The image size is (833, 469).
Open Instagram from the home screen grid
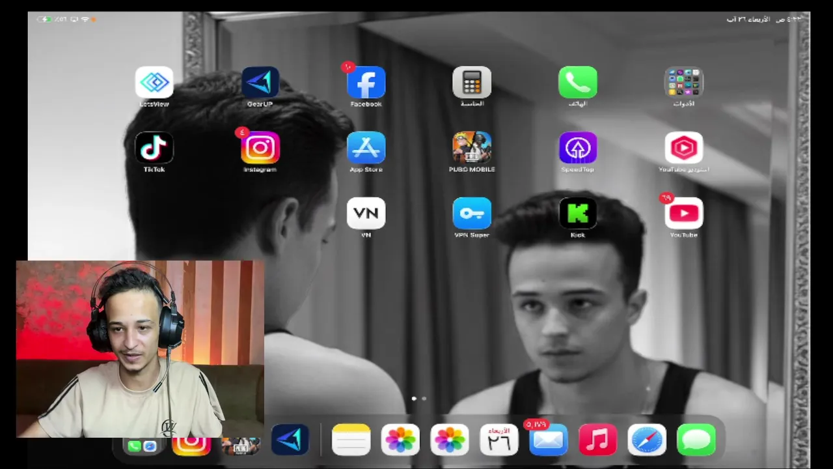pyautogui.click(x=260, y=148)
